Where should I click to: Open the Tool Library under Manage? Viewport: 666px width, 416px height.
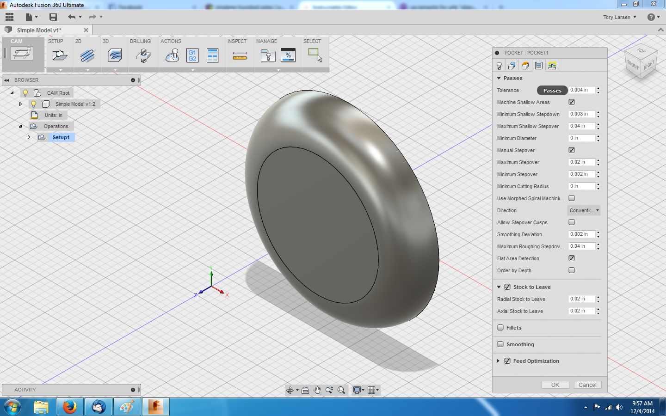coord(268,55)
